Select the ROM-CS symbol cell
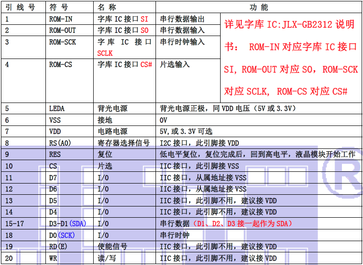Screen dimensions: 363x265 click(60, 65)
